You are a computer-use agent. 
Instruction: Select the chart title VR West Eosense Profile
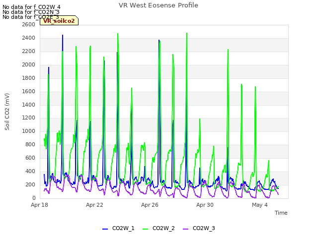point(159,5)
